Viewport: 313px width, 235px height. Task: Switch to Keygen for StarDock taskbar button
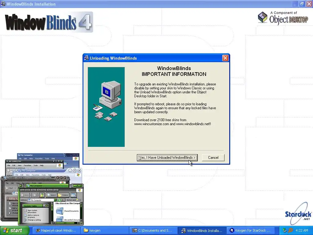click(251, 230)
